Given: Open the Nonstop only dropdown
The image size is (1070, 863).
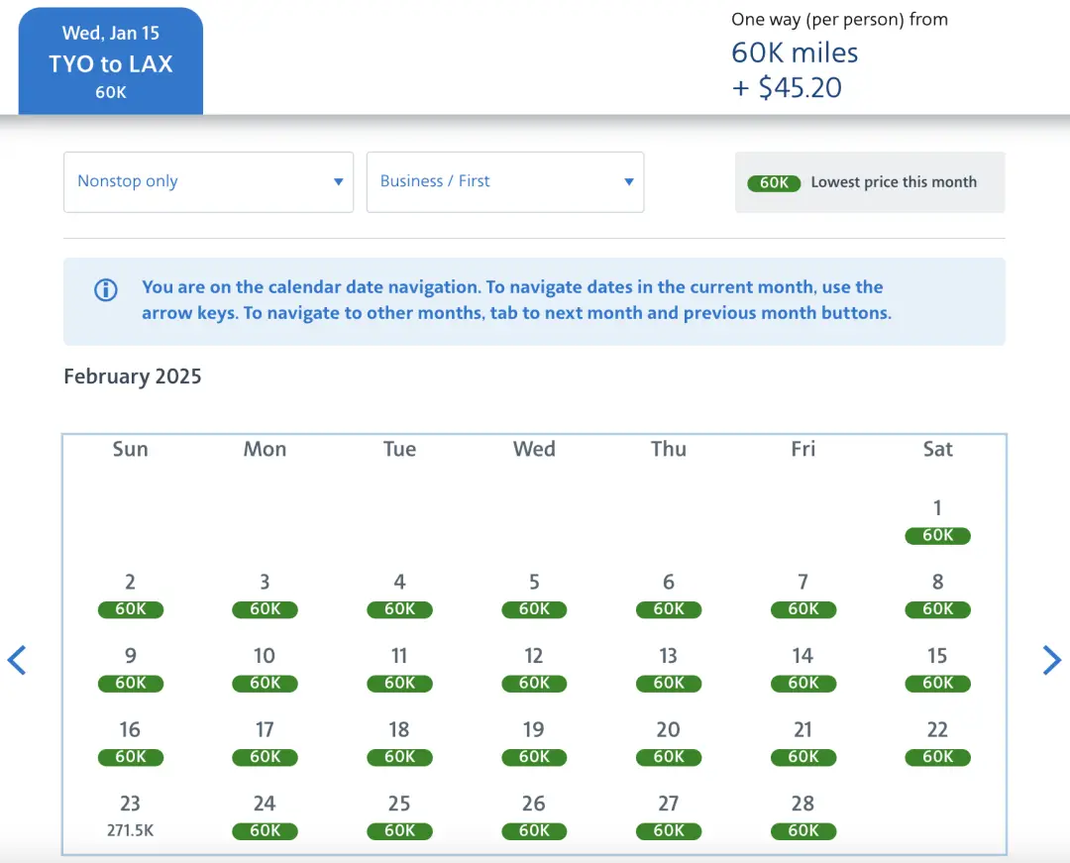Looking at the screenshot, I should pyautogui.click(x=208, y=181).
